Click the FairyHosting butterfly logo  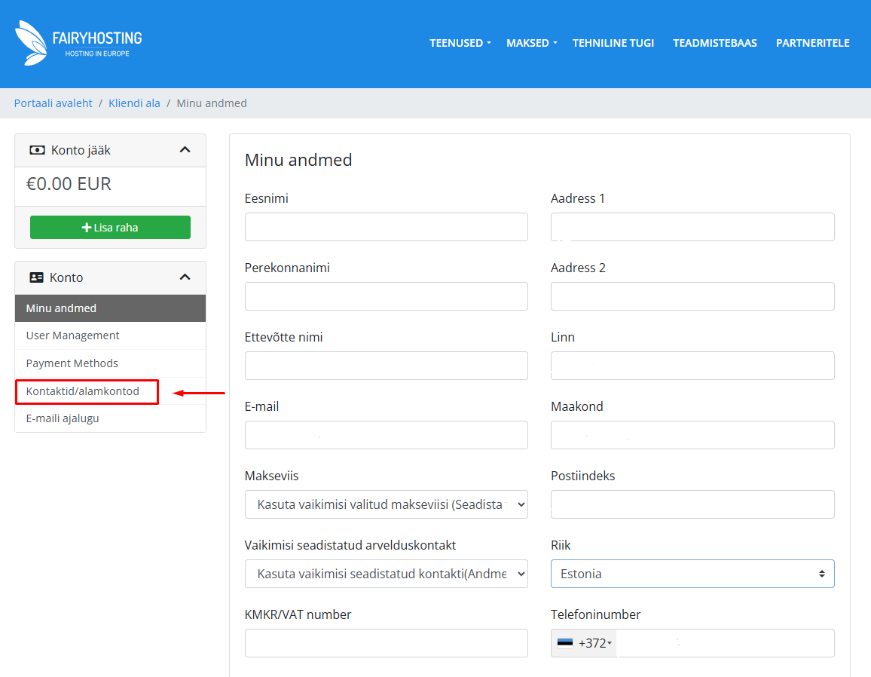coord(31,43)
